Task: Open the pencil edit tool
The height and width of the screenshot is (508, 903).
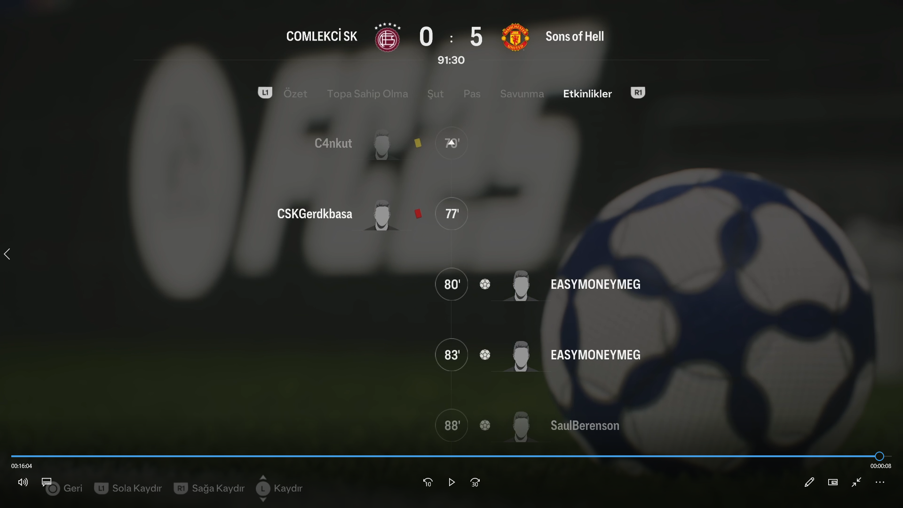Action: (809, 482)
